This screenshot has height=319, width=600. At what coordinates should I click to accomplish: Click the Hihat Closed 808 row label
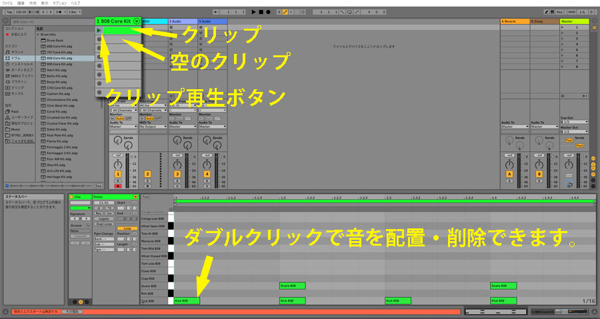tap(154, 256)
